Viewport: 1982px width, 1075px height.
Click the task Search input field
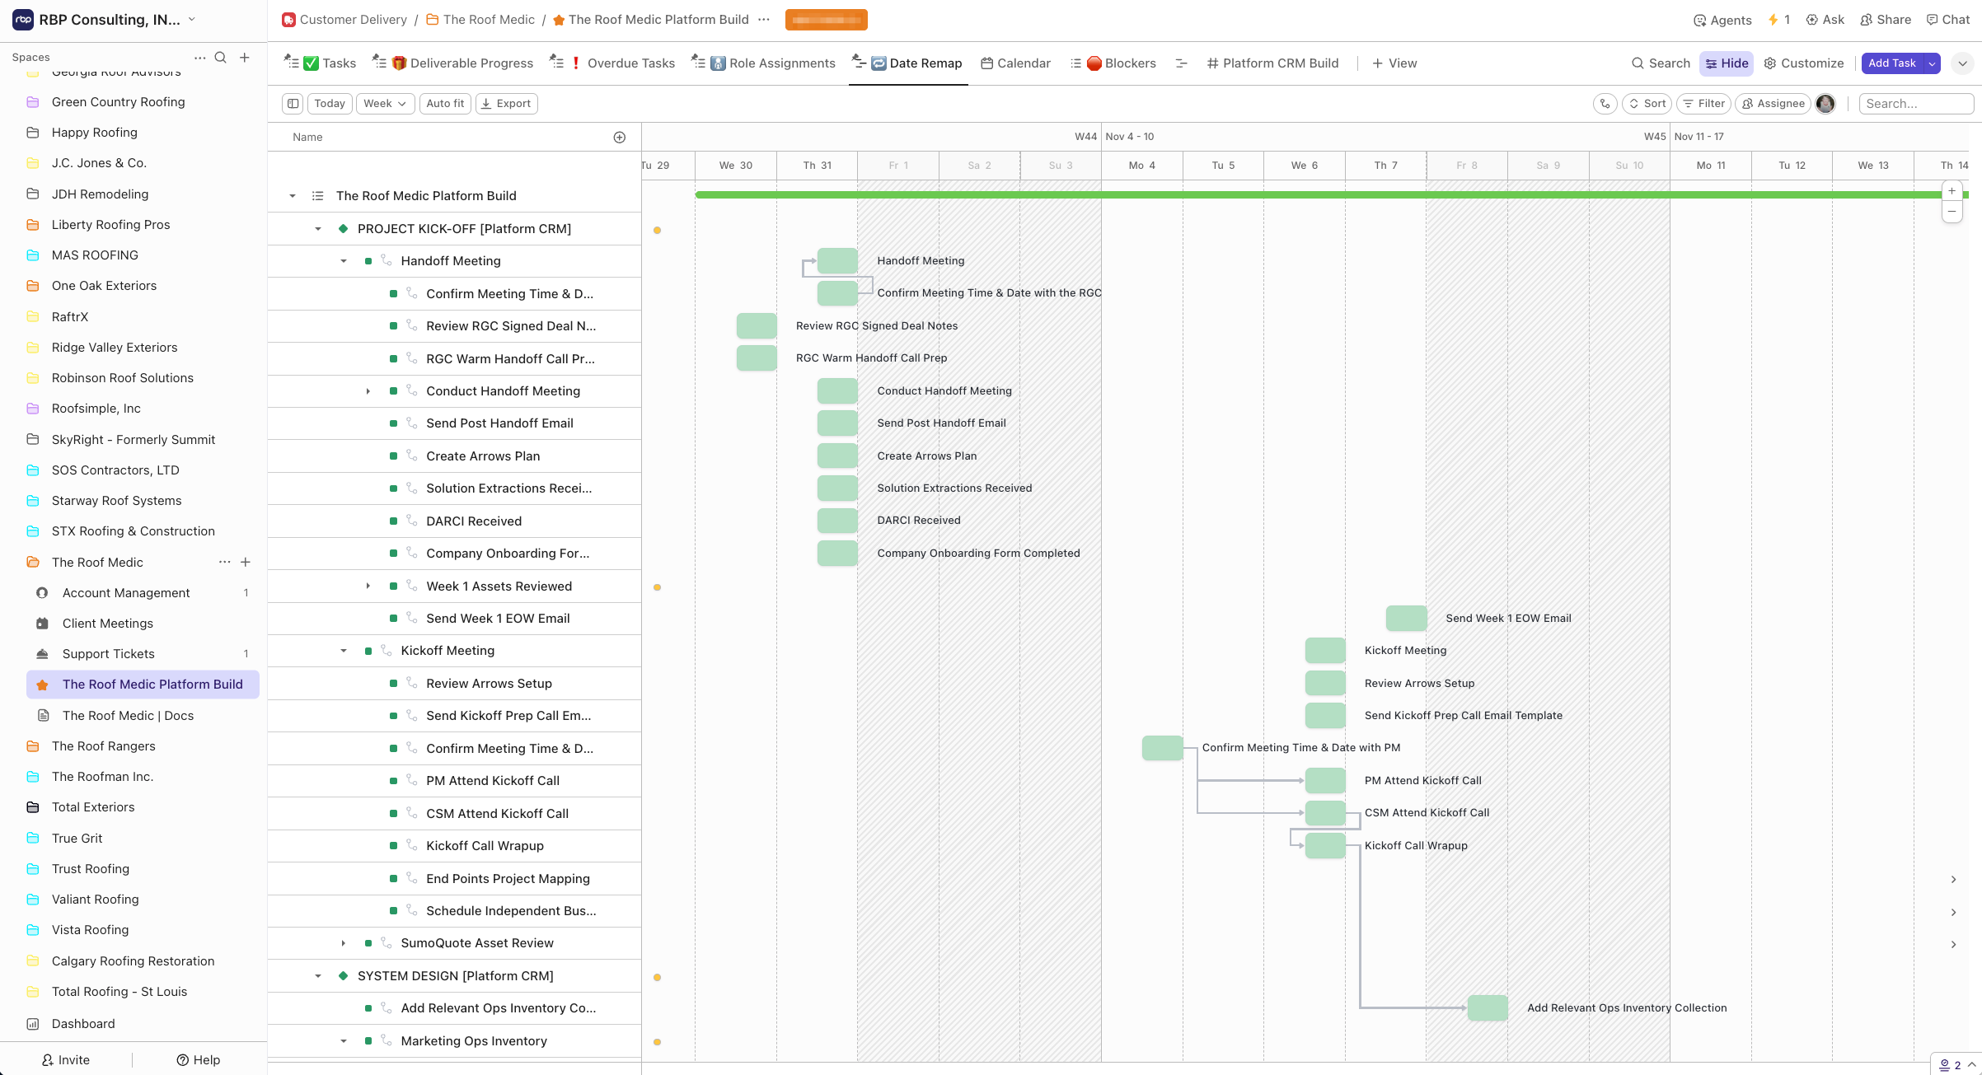point(1915,103)
